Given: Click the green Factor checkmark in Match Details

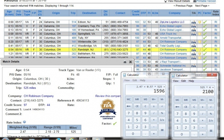Looking at the screenshot, I should (x=115, y=123).
